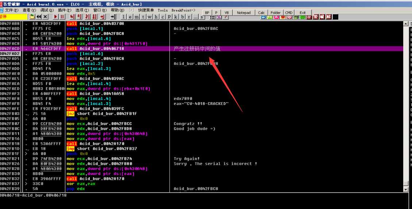
Task: Show CPU window (c button)
Action: (x=163, y=17)
